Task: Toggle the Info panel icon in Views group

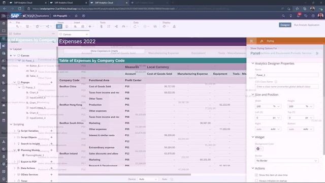Action: click(67, 26)
